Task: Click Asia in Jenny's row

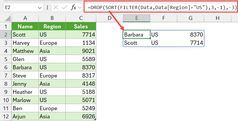Action: click(x=52, y=84)
